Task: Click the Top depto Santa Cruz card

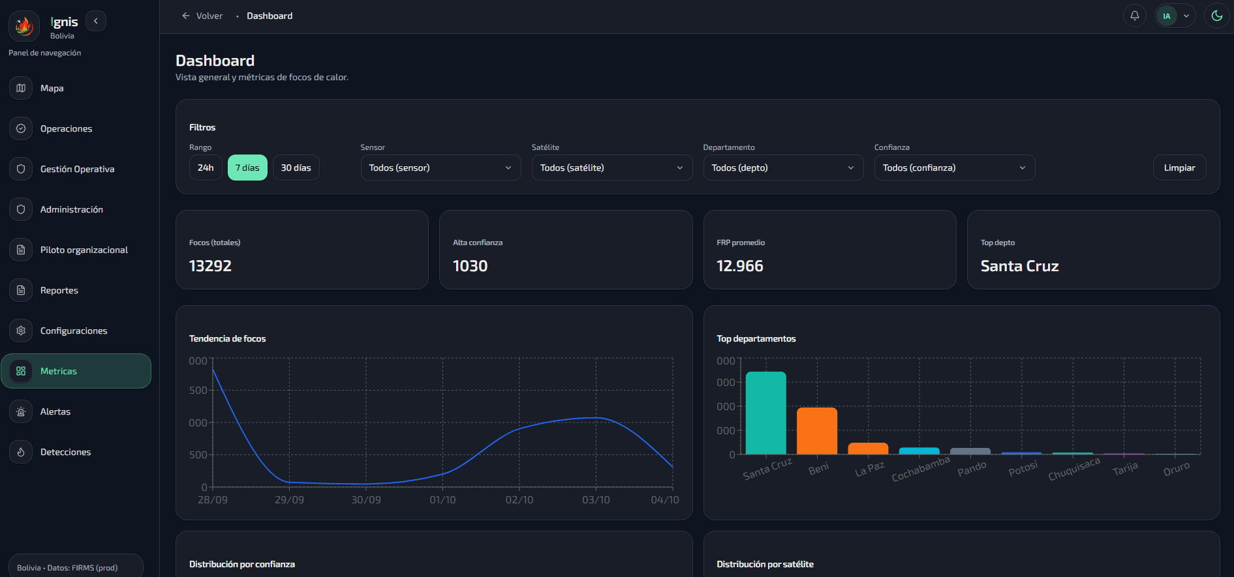Action: coord(1094,250)
